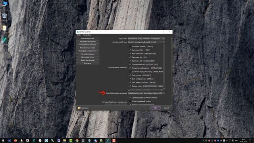Image resolution: width=254 pixels, height=143 pixels.
Task: Click the OK button
Action: click(x=155, y=108)
